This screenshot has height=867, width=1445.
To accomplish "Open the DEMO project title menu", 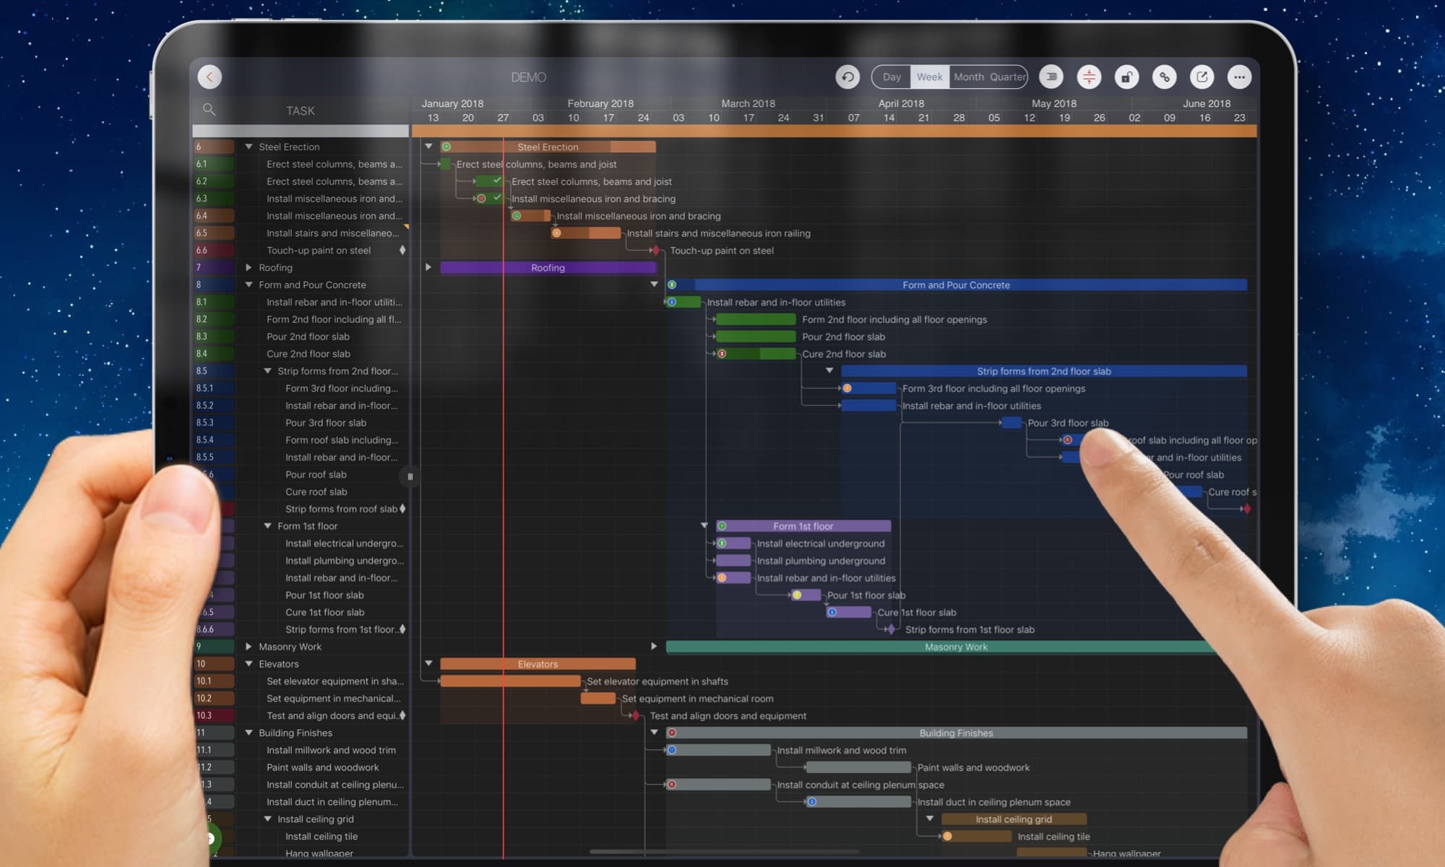I will click(x=527, y=75).
